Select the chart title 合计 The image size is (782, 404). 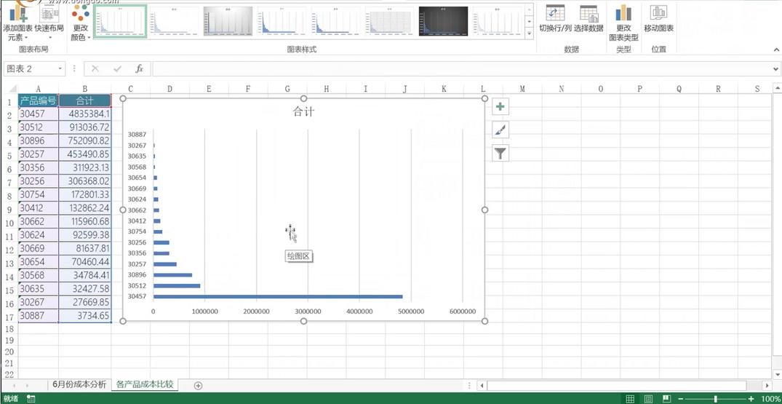(x=303, y=111)
